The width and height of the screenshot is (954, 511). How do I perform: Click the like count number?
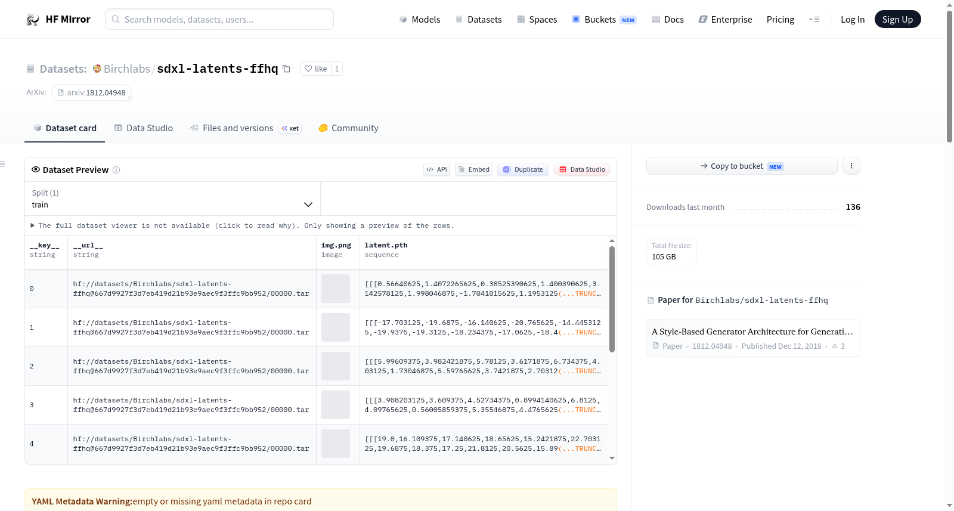point(337,69)
